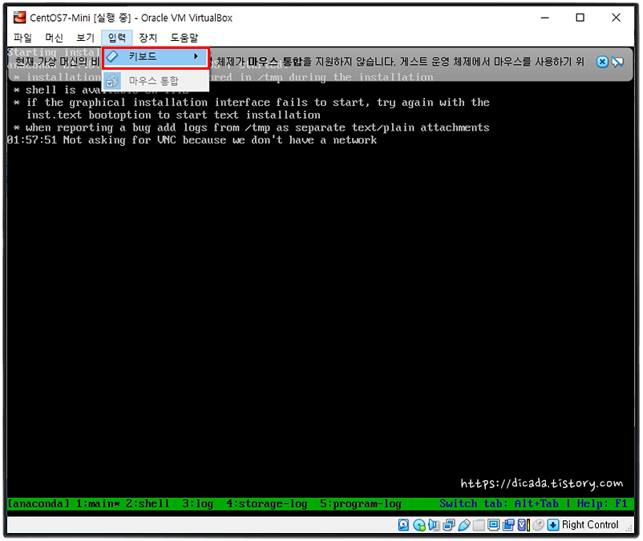
Task: Maximize the VirtualBox window
Action: tap(580, 18)
